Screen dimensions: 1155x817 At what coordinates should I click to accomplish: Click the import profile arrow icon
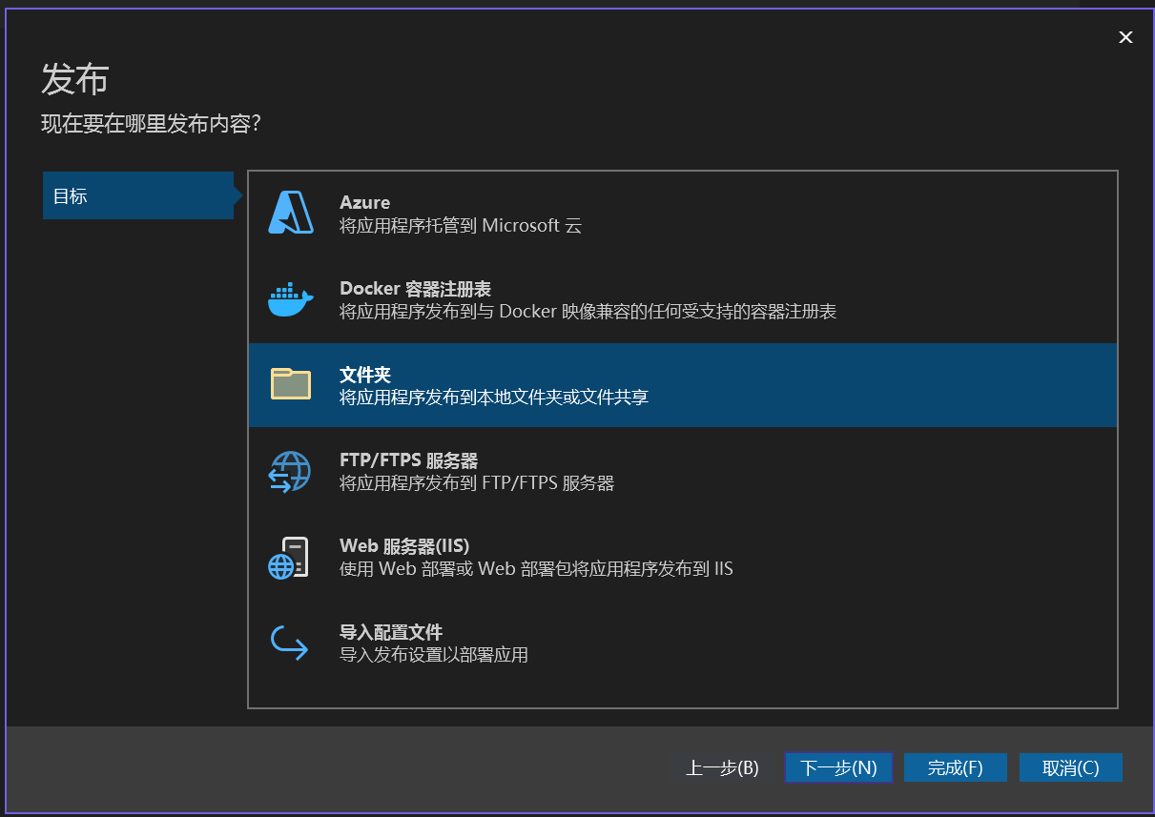coord(289,643)
